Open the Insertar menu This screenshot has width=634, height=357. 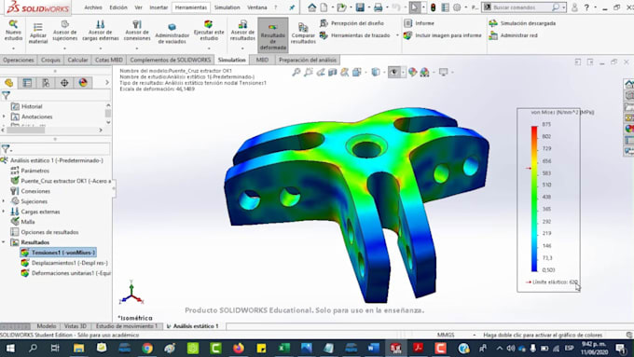(x=158, y=7)
